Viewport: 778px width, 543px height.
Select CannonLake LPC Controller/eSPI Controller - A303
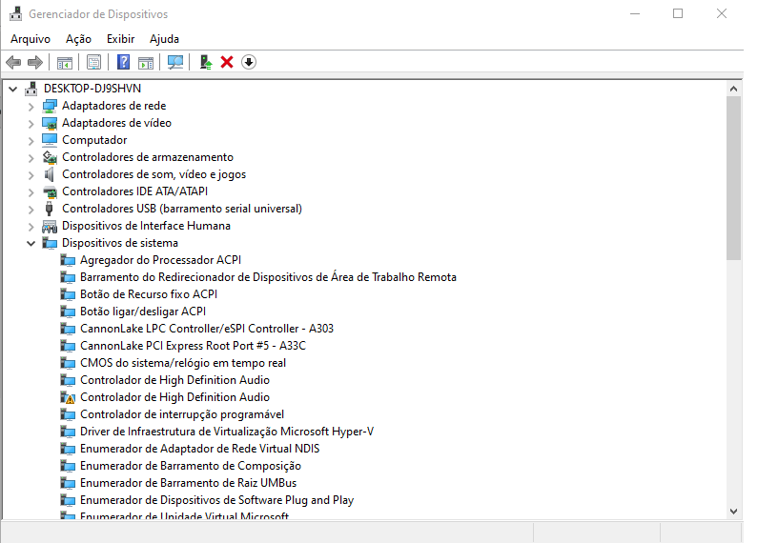(207, 329)
